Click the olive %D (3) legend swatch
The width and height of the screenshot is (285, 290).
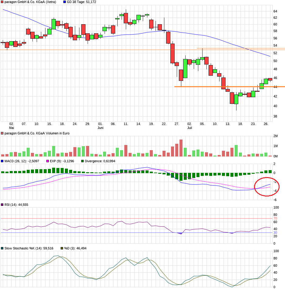62,249
